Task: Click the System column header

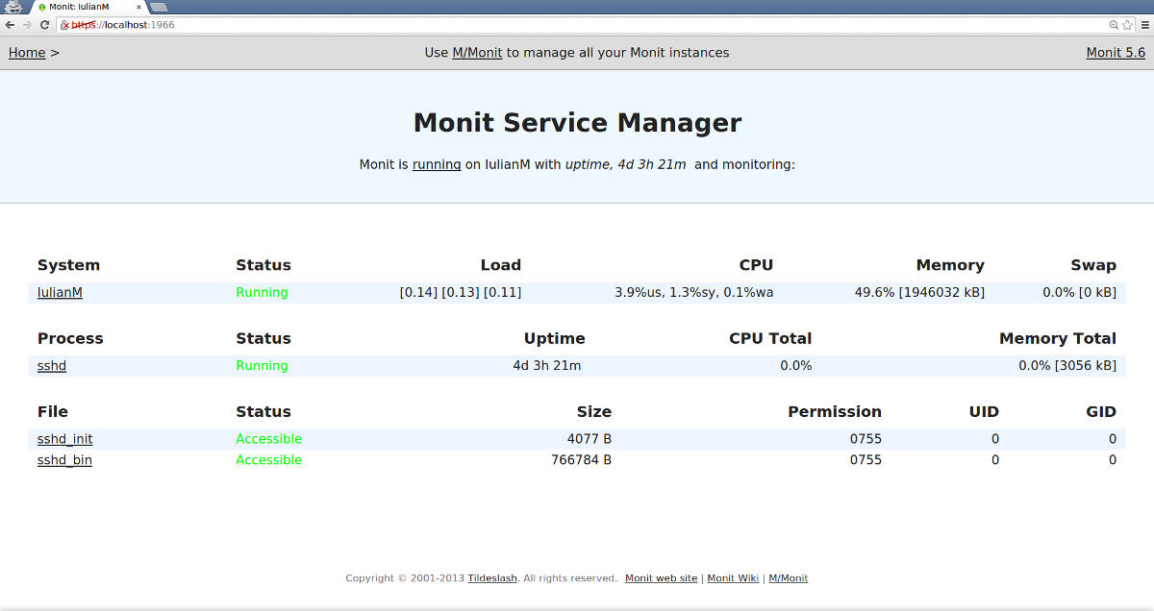Action: 68,265
